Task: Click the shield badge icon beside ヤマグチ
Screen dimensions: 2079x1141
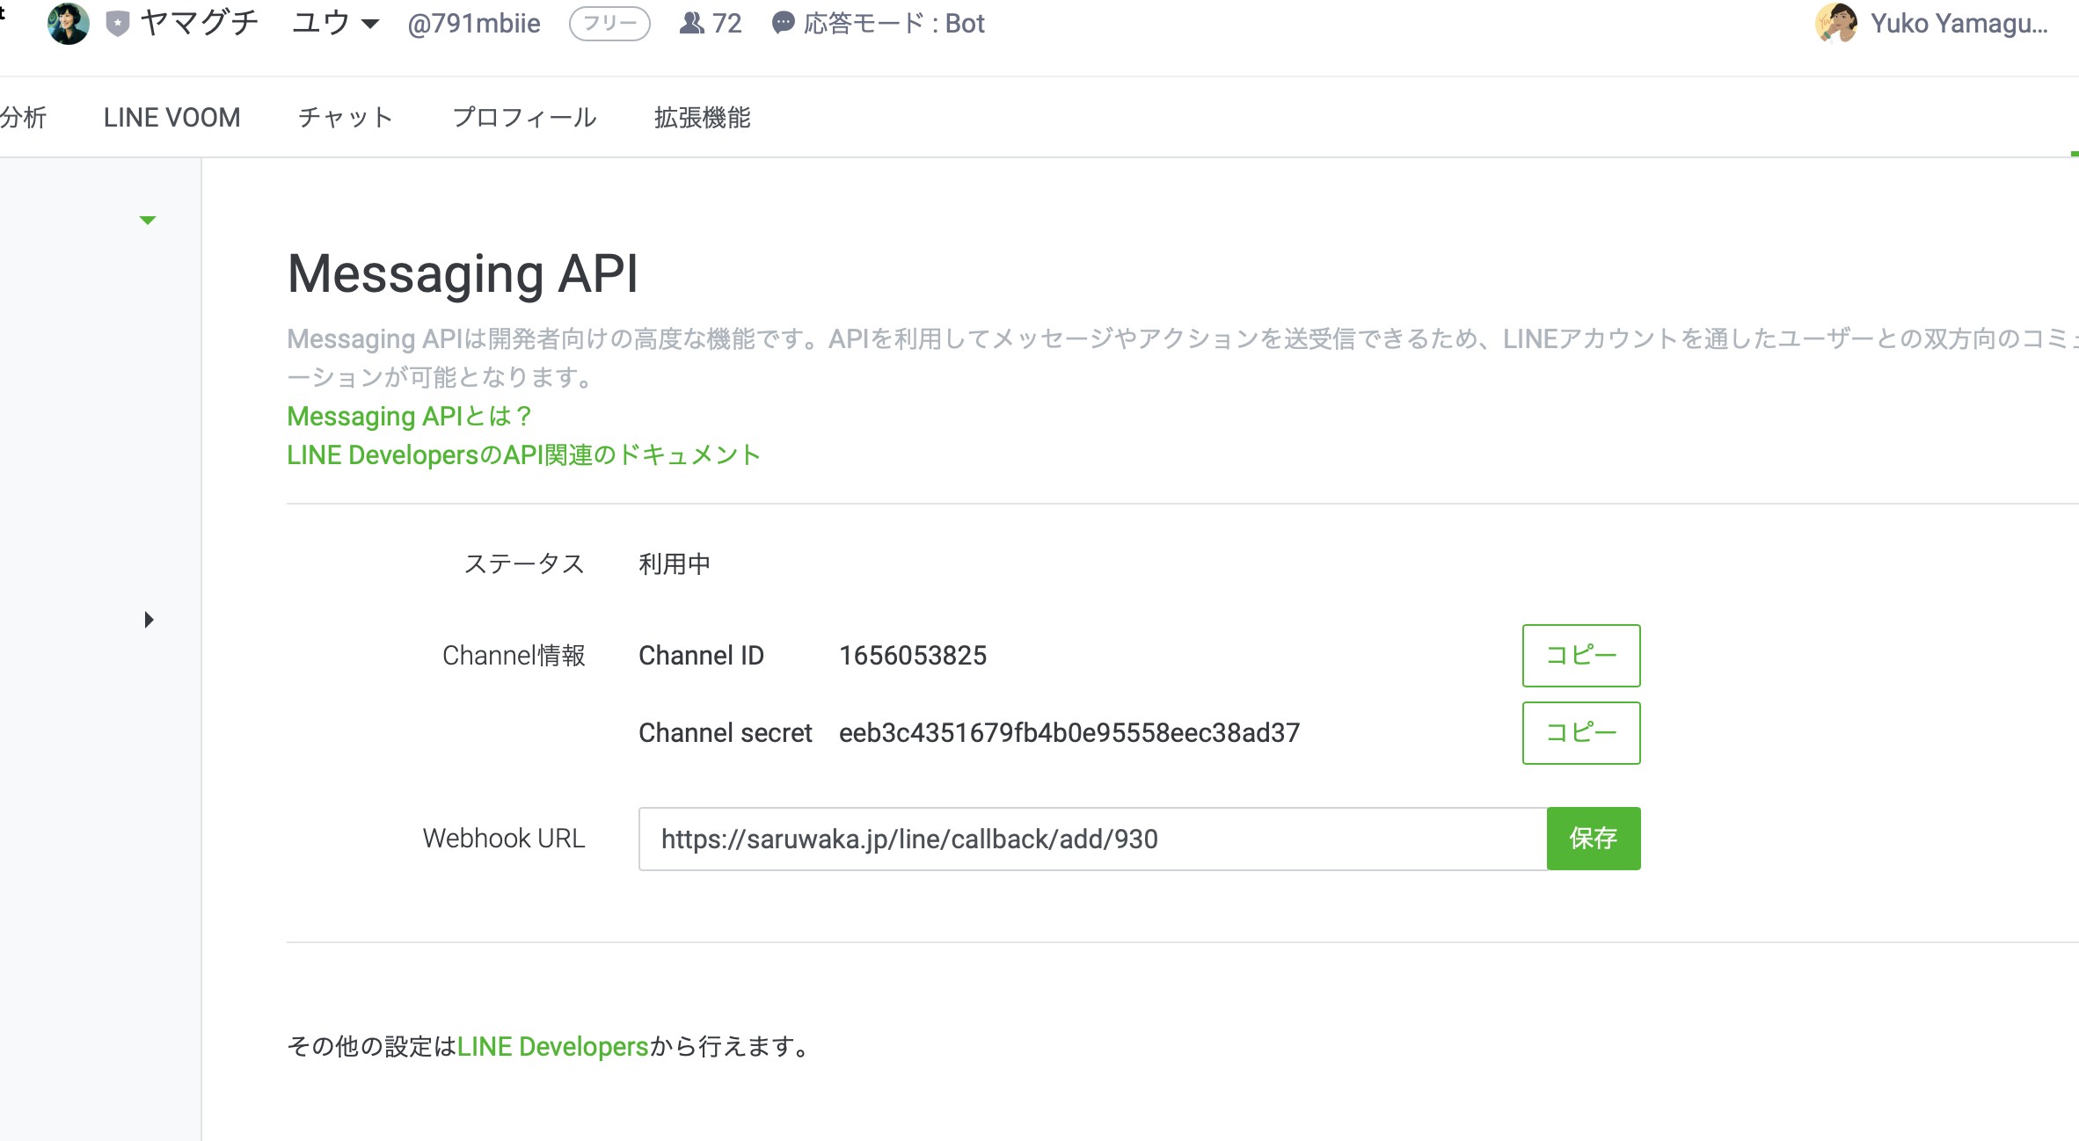Action: click(x=118, y=24)
